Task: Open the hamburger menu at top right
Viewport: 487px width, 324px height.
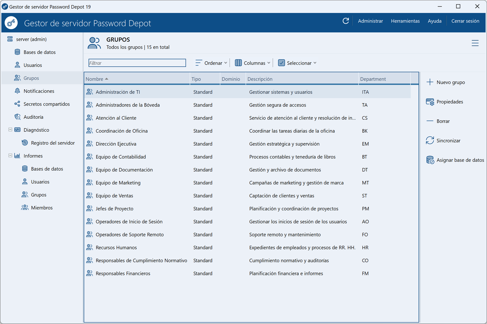Action: pos(475,43)
